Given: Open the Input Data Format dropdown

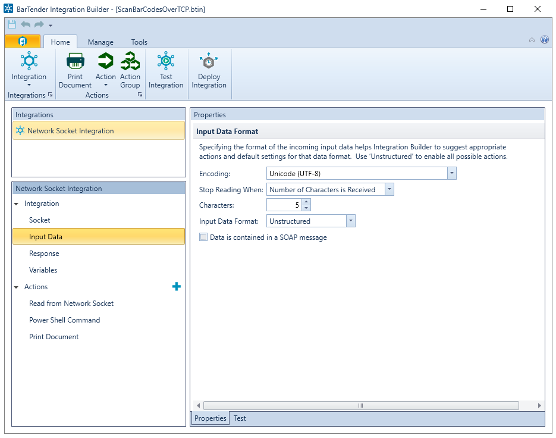Looking at the screenshot, I should 350,221.
